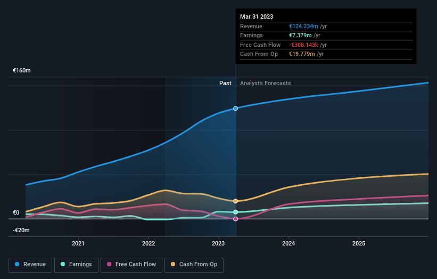437x279 pixels.
Task: Click the Revenue row label in tooltip
Action: [x=251, y=26]
